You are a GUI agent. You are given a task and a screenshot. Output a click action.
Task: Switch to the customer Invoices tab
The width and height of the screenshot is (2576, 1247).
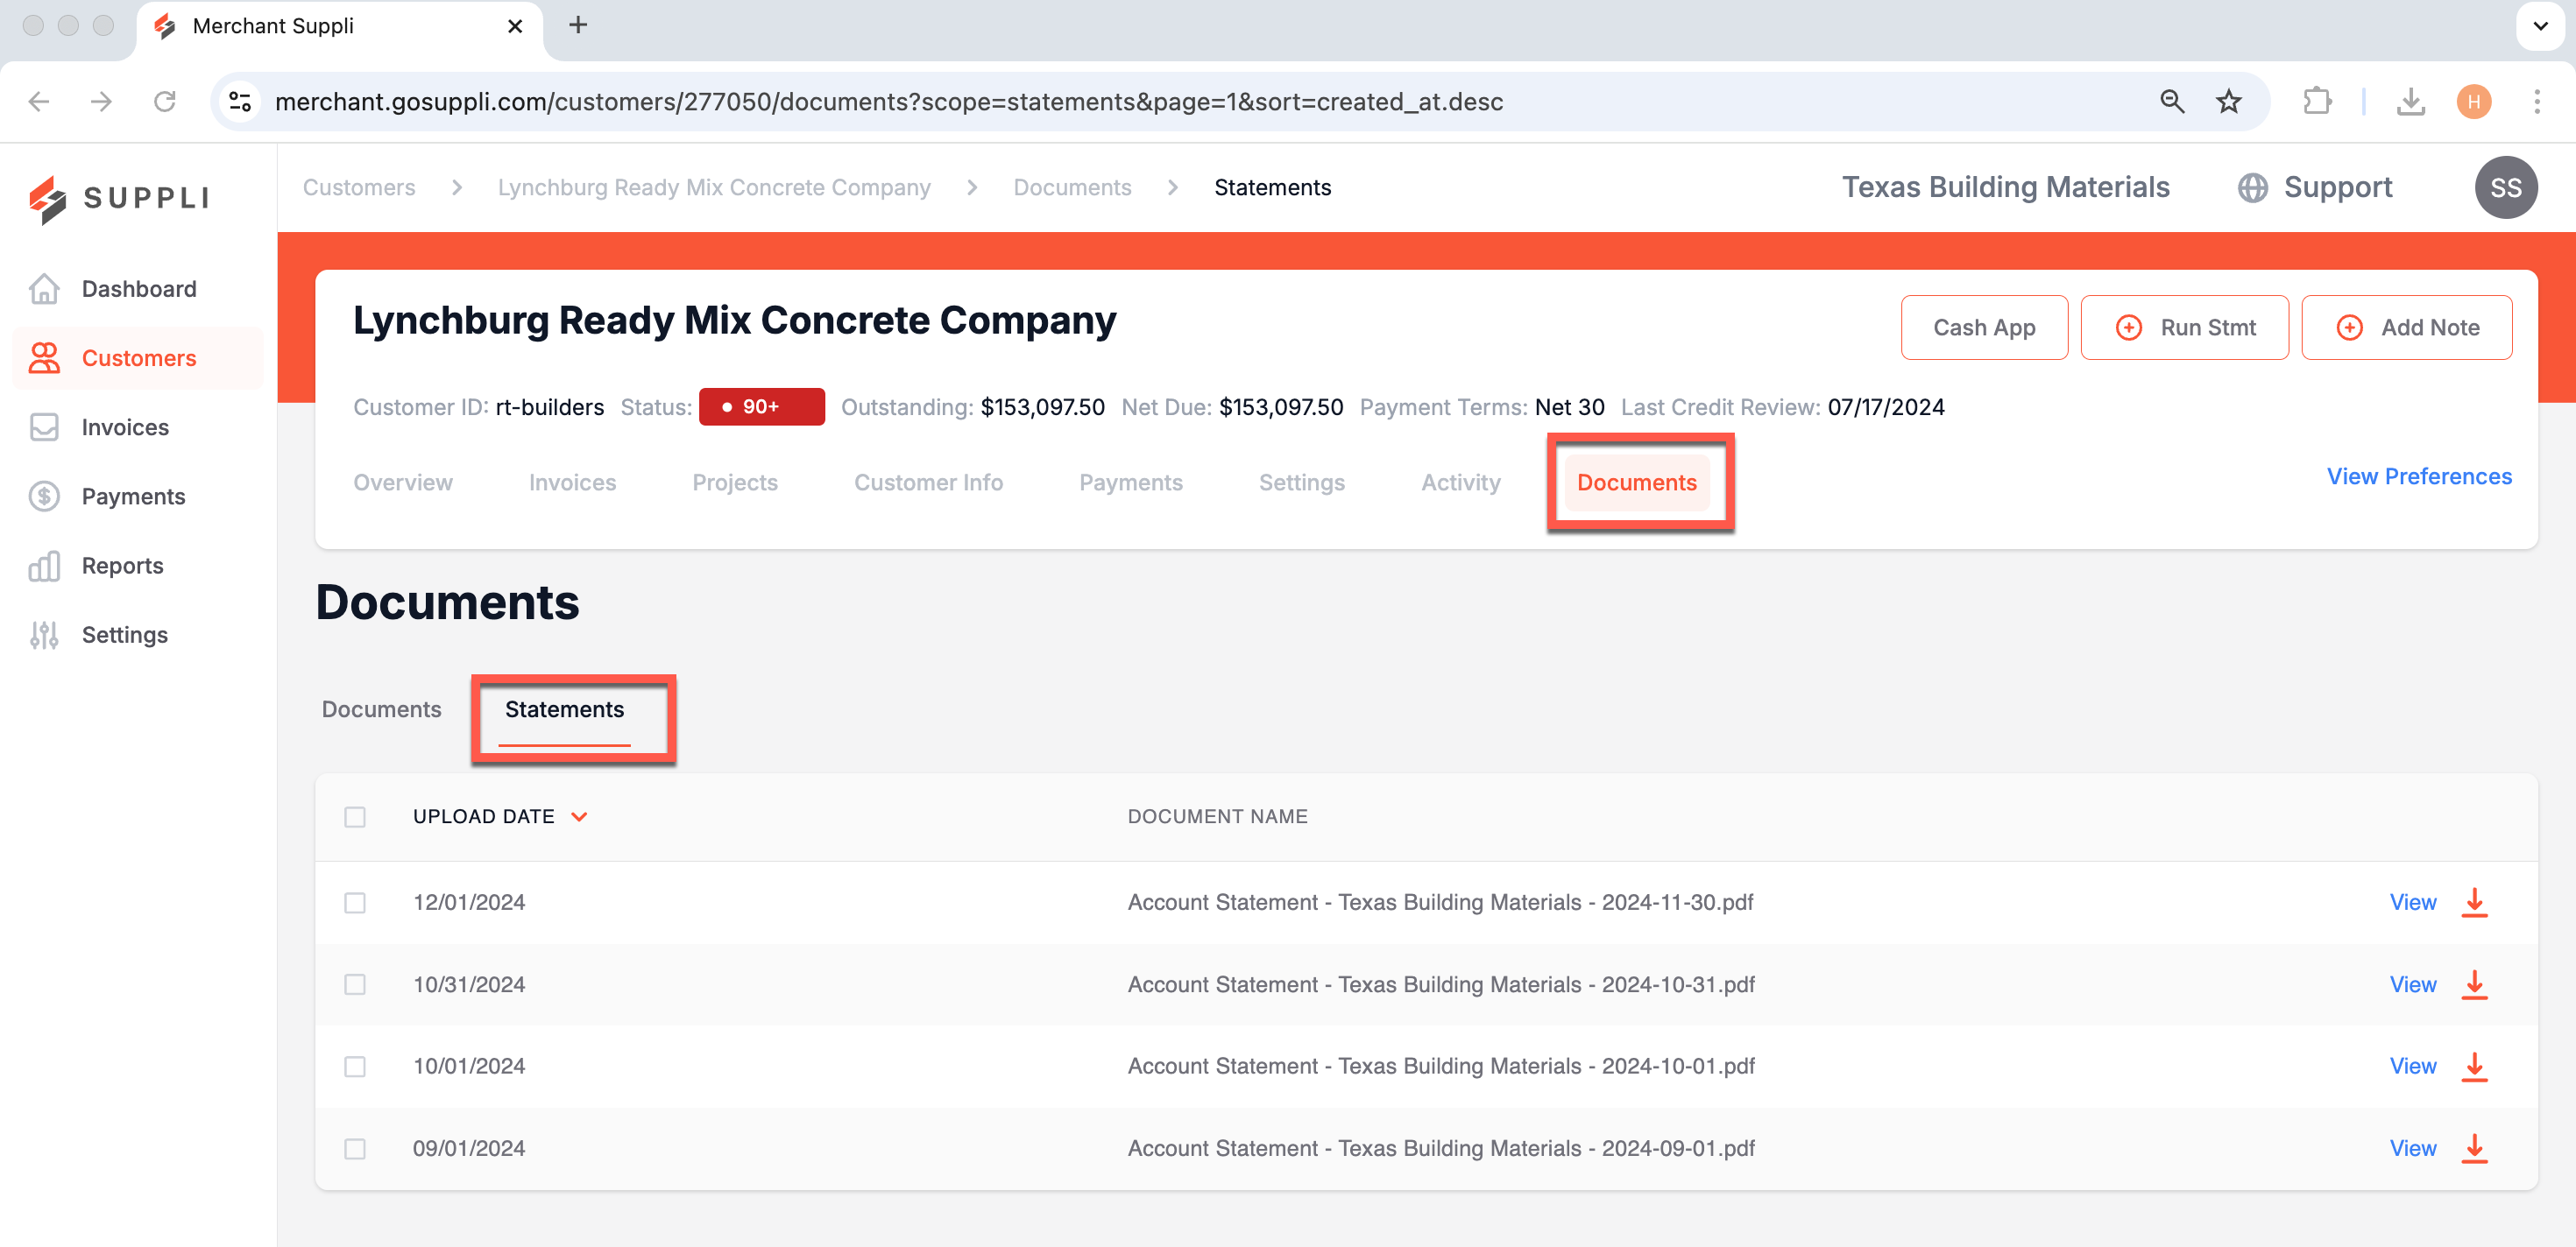point(572,483)
